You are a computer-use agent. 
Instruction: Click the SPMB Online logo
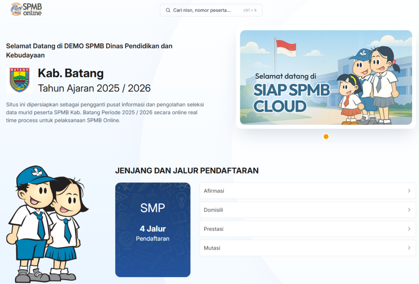[x=26, y=9]
